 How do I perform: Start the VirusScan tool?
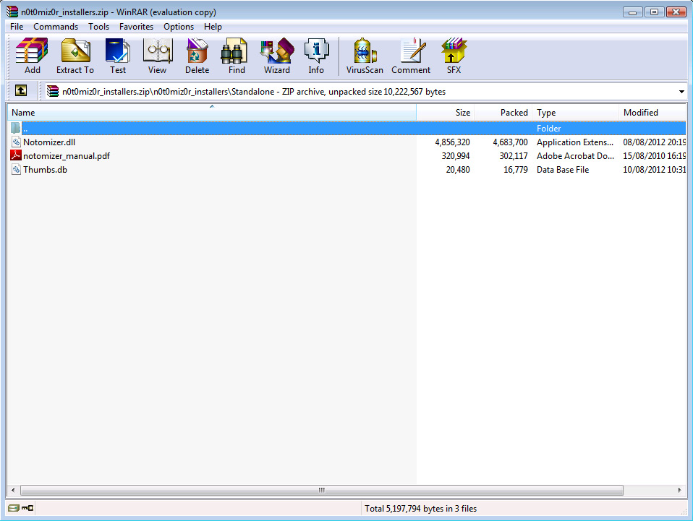[365, 56]
